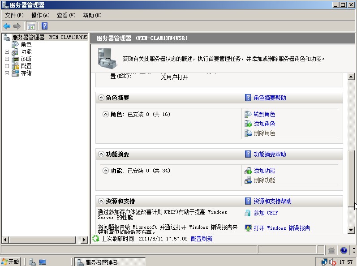Open the 文件(F) menu
Image resolution: width=357 pixels, height=266 pixels.
coord(14,15)
